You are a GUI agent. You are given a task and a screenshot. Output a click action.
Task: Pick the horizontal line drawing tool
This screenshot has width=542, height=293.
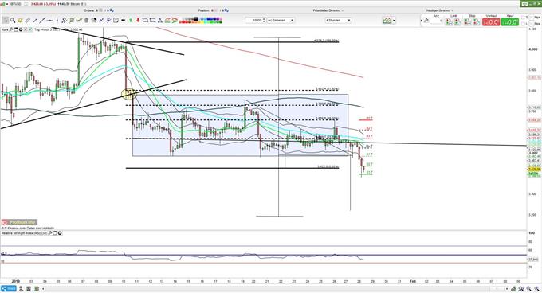pos(50,21)
